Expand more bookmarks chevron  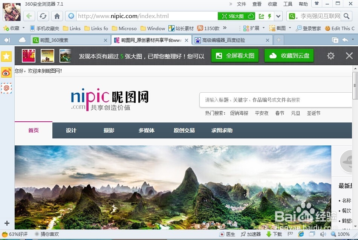pyautogui.click(x=225, y=28)
